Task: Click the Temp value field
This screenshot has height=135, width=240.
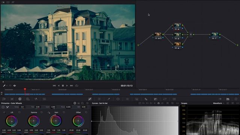Action: pos(22,107)
